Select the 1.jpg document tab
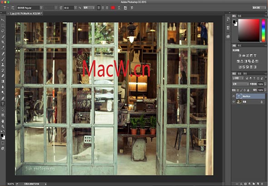Screen dimensions: 268x186 (25, 14)
